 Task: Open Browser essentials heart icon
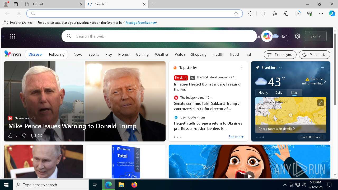click(309, 13)
